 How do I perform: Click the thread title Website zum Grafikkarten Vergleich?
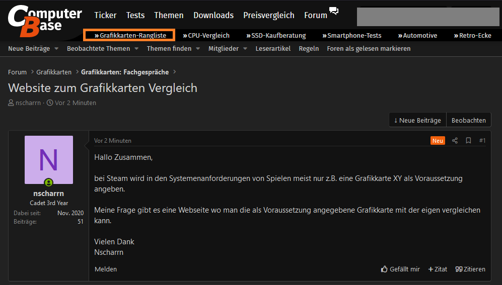pos(102,88)
